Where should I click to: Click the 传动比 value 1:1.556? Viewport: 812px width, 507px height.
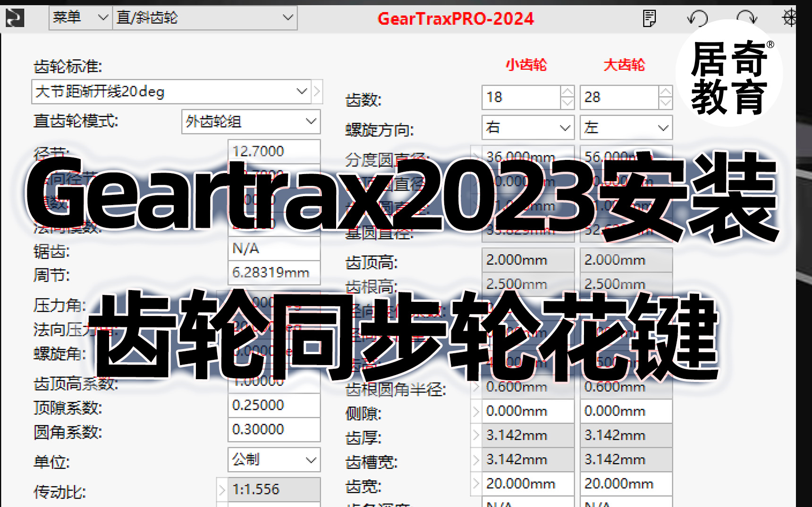click(274, 489)
